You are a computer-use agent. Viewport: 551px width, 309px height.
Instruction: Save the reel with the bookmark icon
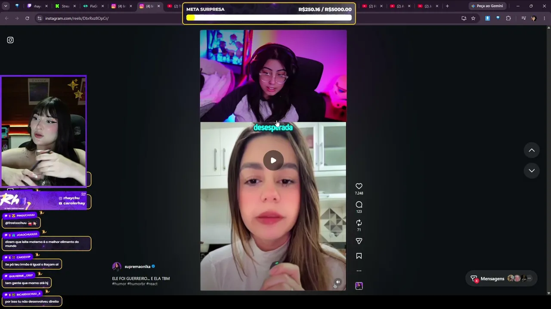[x=359, y=256]
